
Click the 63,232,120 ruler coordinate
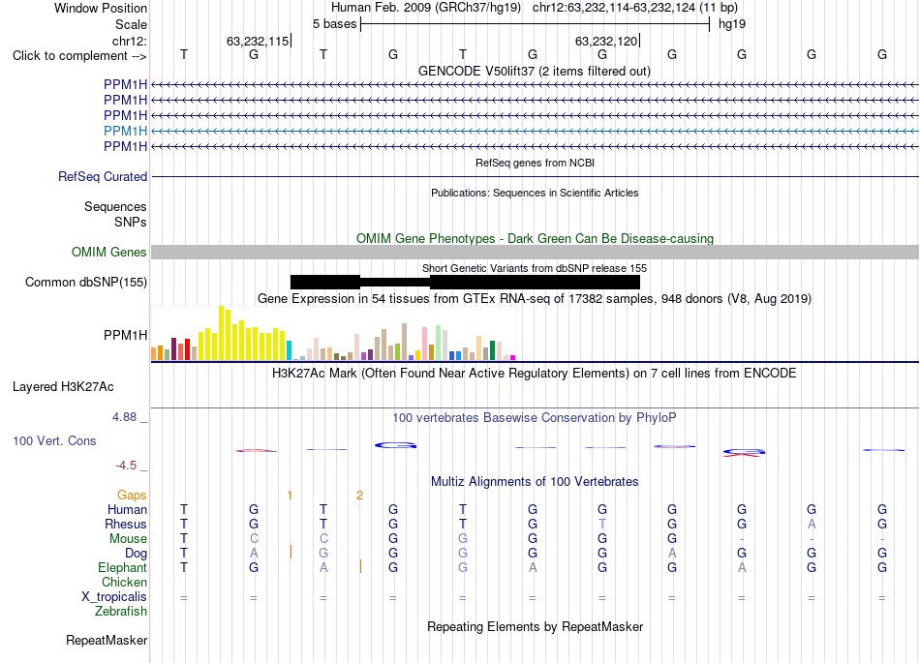click(606, 41)
